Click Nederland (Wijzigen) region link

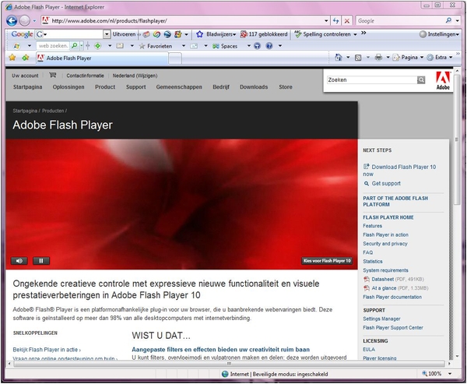point(135,76)
